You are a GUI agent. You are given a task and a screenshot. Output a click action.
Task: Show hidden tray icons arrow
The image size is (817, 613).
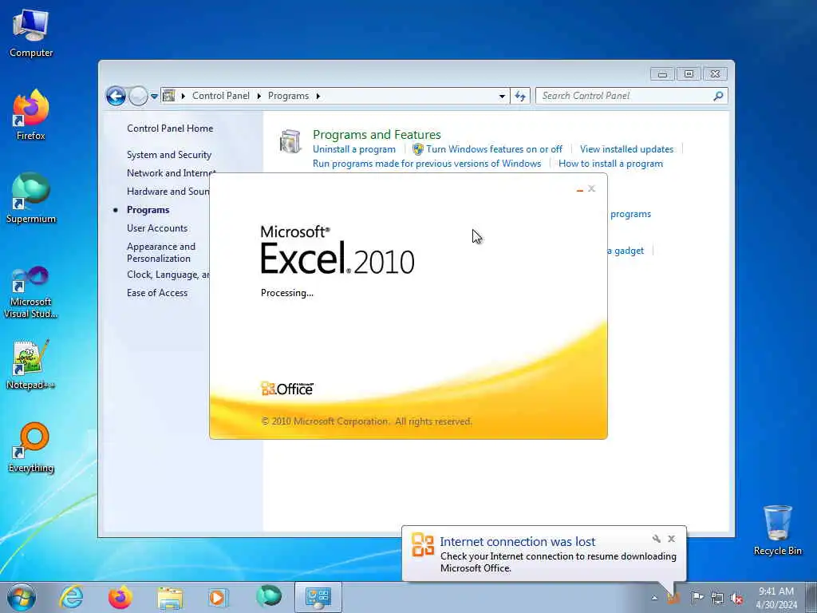click(x=654, y=598)
